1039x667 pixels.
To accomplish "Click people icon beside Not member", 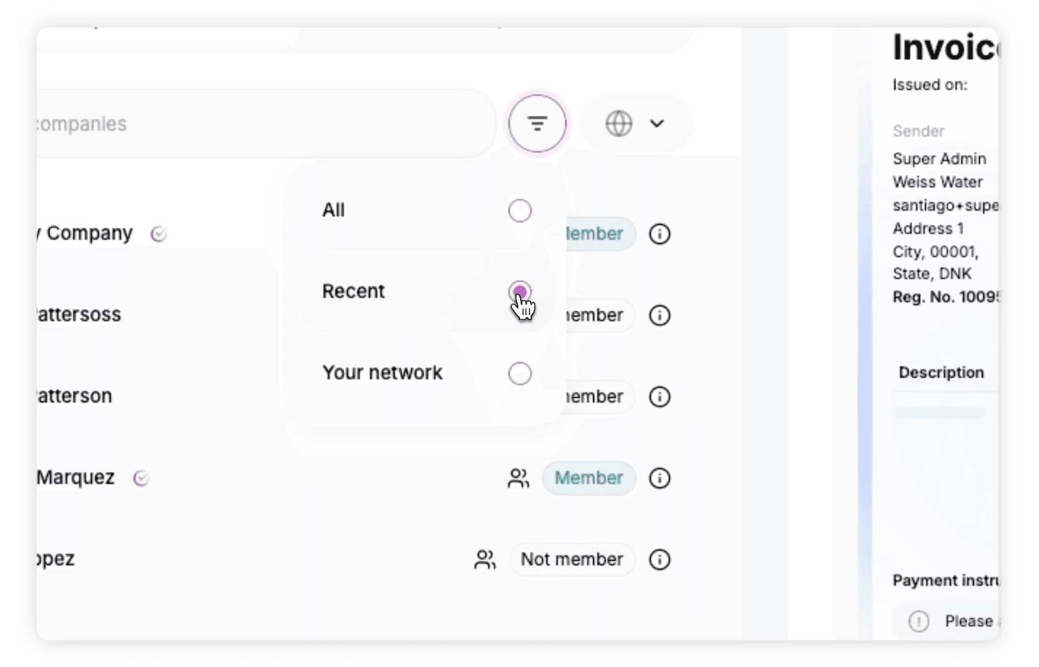I will pyautogui.click(x=485, y=560).
